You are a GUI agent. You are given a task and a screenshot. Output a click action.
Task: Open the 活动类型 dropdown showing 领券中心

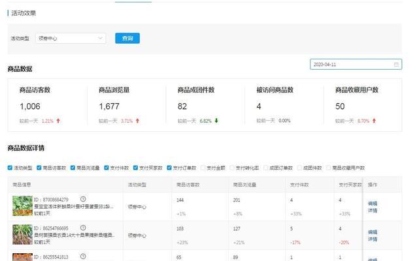pyautogui.click(x=71, y=38)
